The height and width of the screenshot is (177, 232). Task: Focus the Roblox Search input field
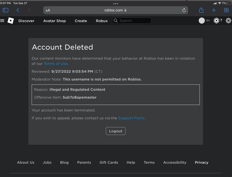pos(132,20)
